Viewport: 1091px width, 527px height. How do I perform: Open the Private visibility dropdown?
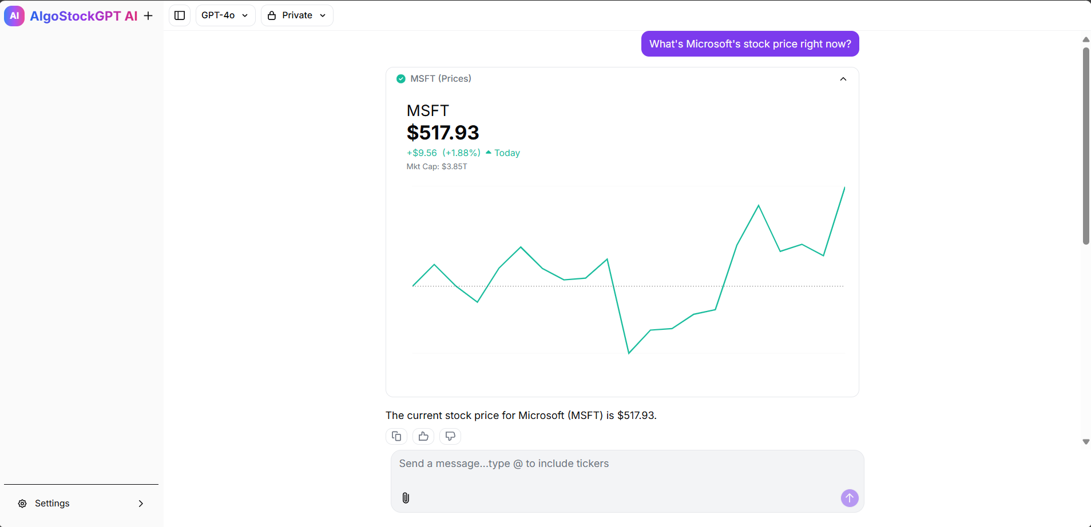pos(297,15)
